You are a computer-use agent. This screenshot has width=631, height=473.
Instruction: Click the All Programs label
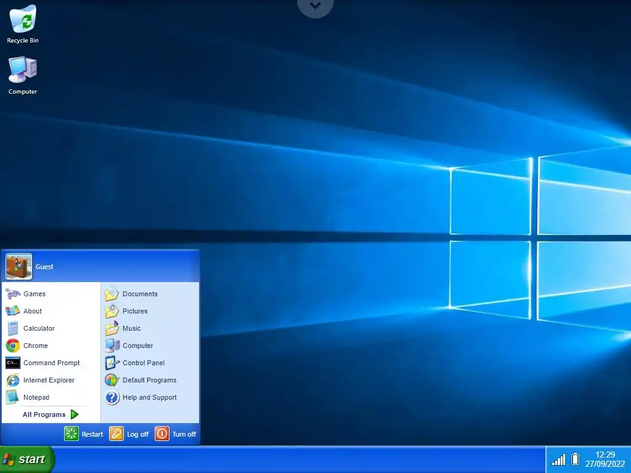(x=44, y=414)
